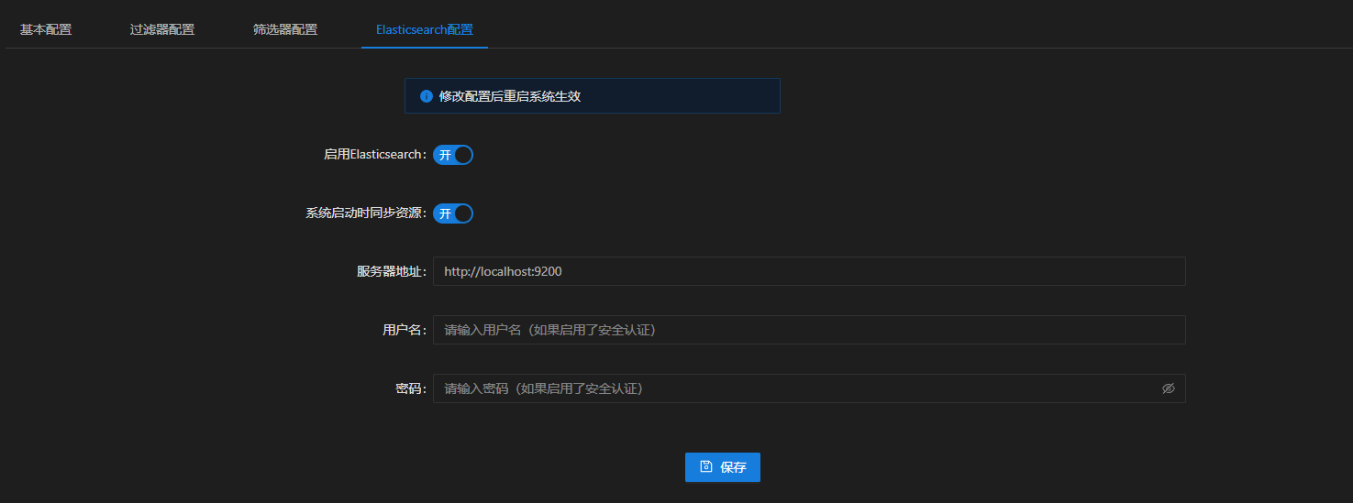Click the 用户名 label

[x=403, y=331]
